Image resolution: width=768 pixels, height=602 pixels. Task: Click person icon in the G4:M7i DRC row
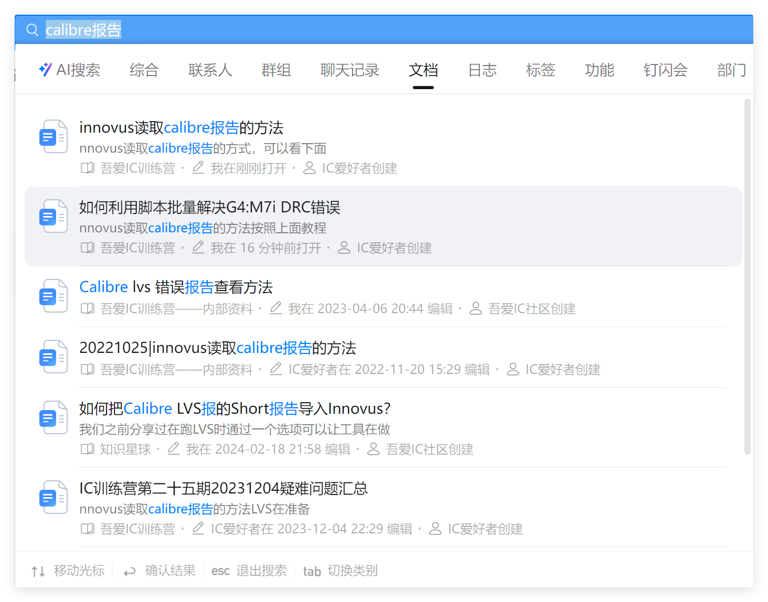(x=344, y=248)
